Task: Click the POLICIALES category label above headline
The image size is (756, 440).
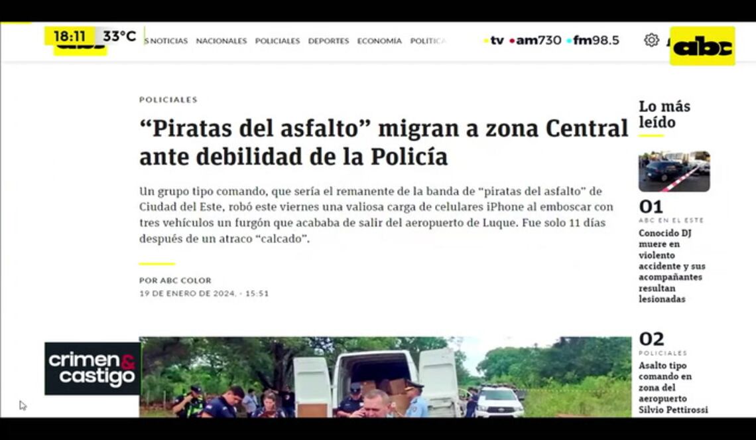Action: [x=168, y=100]
